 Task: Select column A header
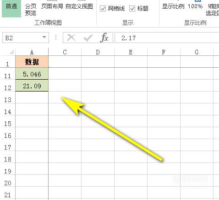[32, 52]
